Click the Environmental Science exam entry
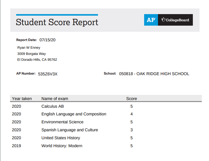Screen dimensions: 209x161 pos(62,122)
